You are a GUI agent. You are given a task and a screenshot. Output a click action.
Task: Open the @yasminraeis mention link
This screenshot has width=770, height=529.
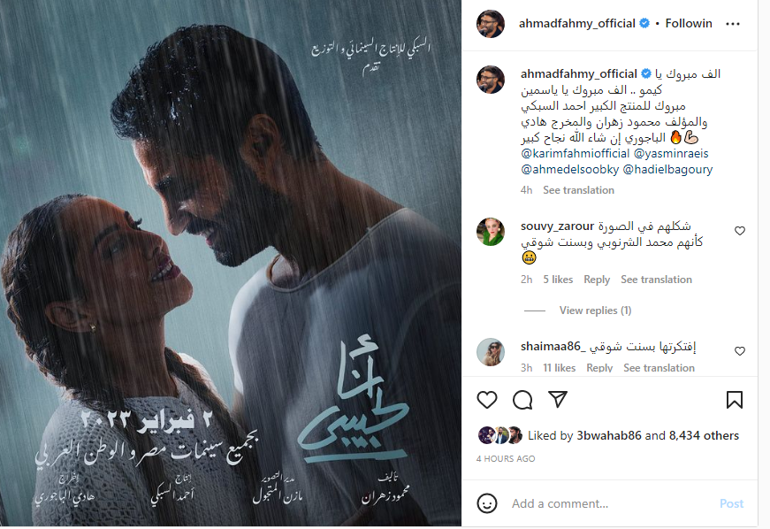tap(671, 154)
